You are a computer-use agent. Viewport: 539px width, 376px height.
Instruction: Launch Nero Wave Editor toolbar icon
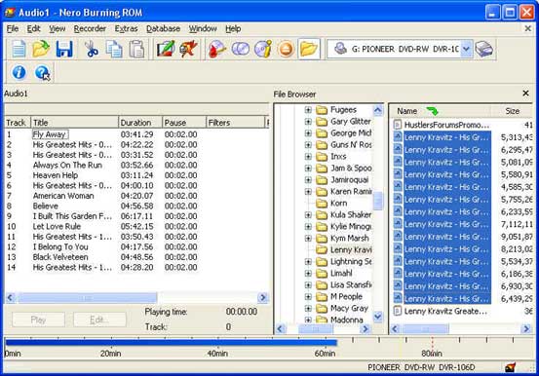click(188, 49)
